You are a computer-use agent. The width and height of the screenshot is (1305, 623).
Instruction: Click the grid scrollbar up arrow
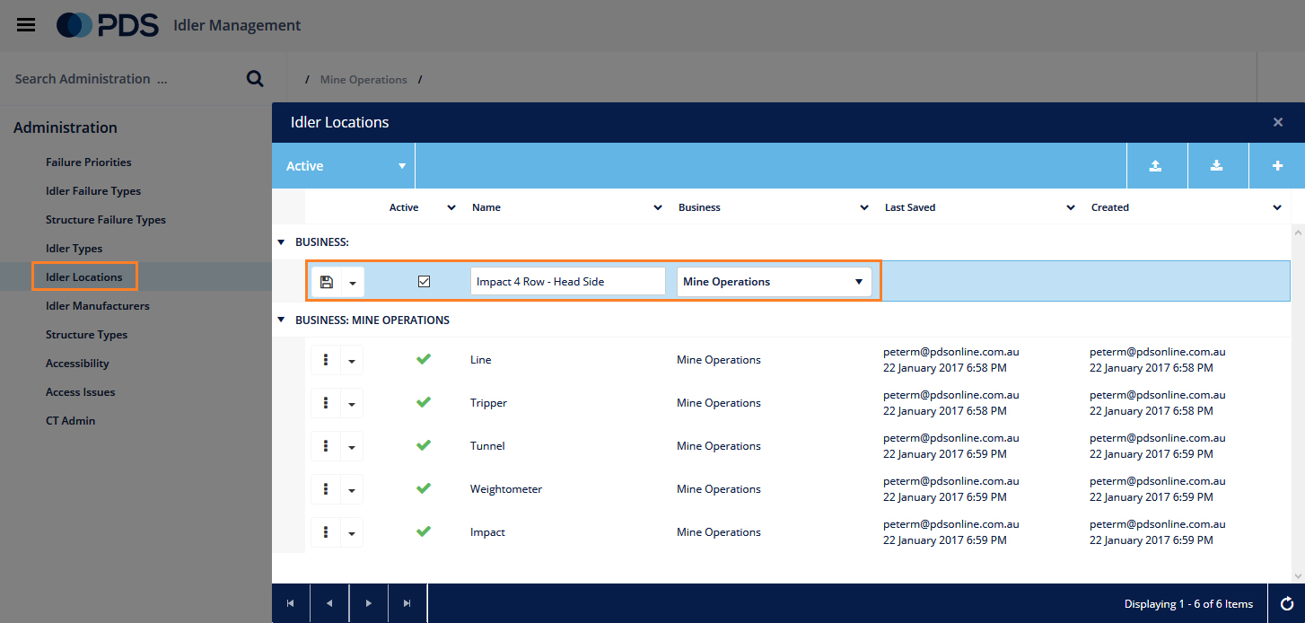coord(1298,232)
